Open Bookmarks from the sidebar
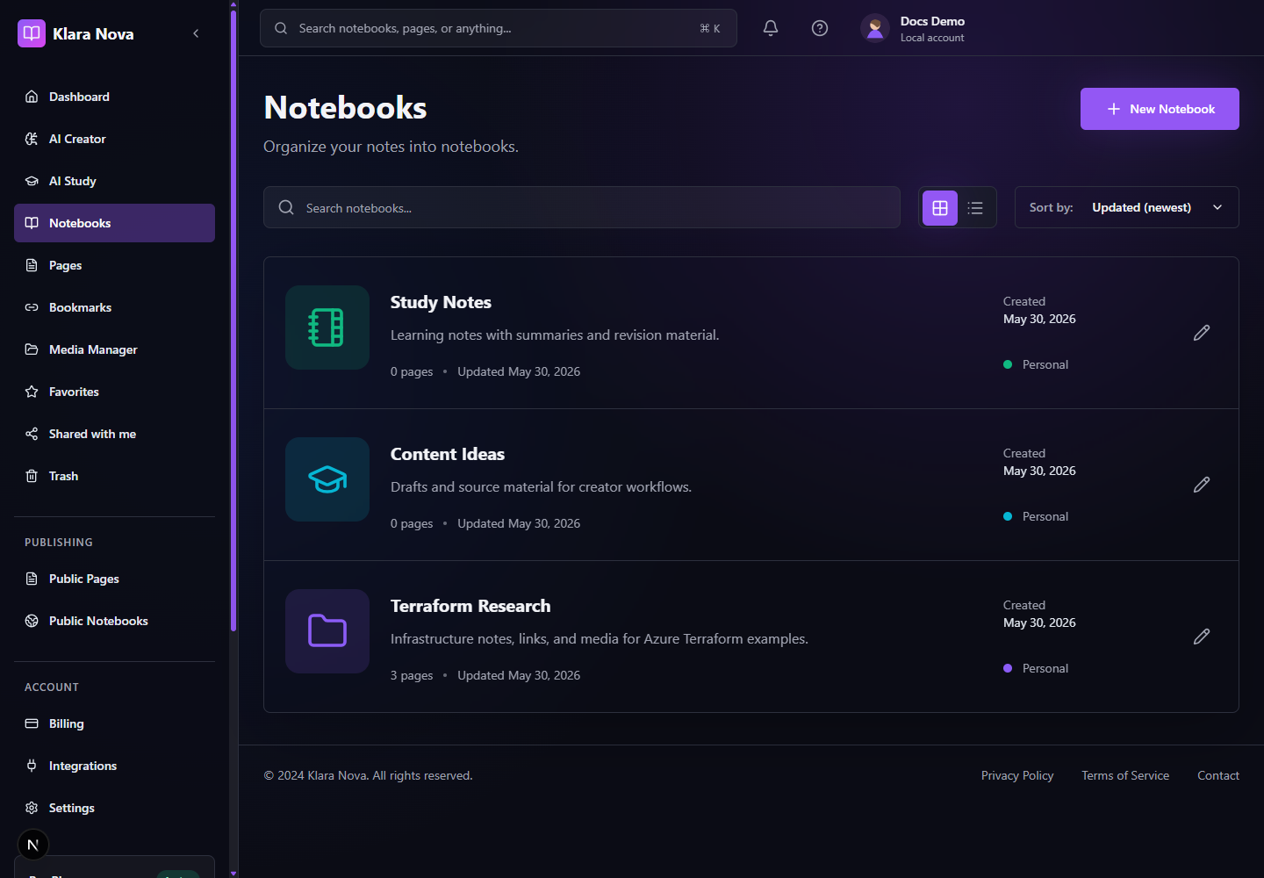 [x=114, y=307]
